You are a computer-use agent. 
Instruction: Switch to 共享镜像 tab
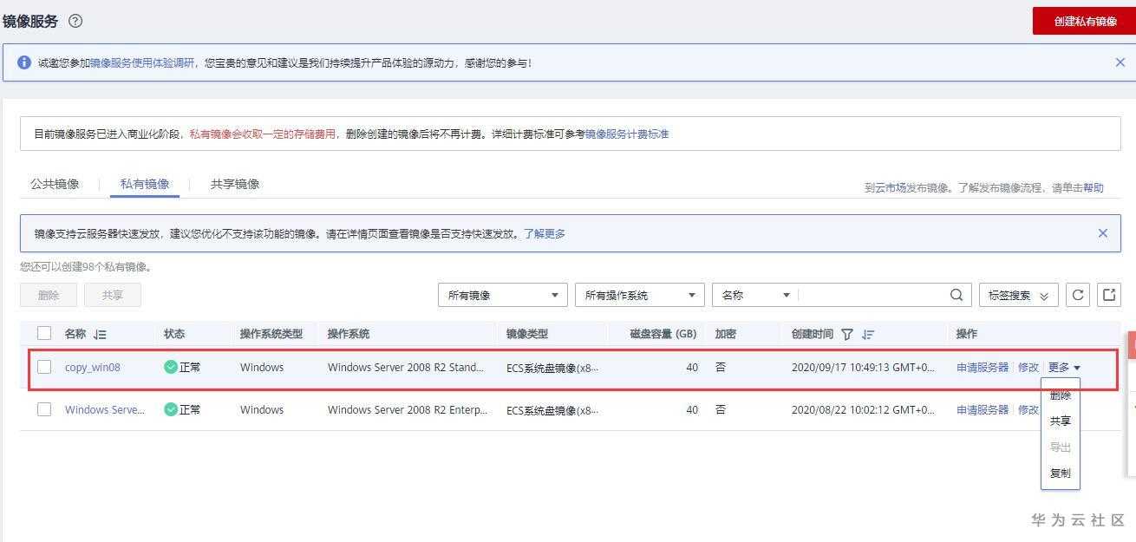tap(235, 184)
